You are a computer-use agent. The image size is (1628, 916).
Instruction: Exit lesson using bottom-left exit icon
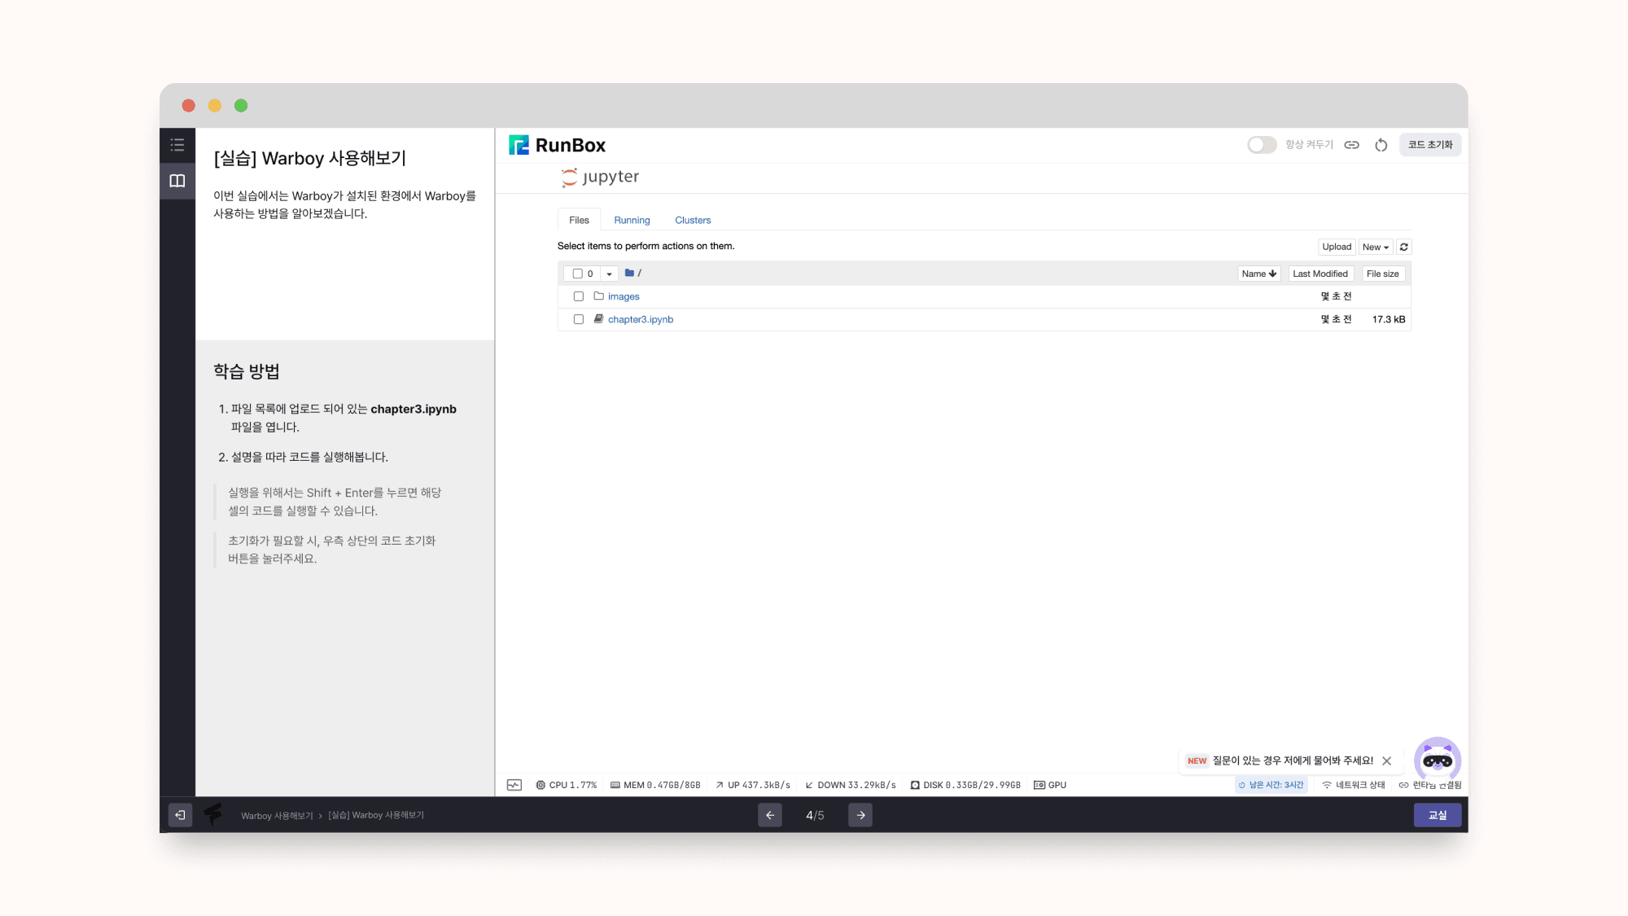(180, 815)
